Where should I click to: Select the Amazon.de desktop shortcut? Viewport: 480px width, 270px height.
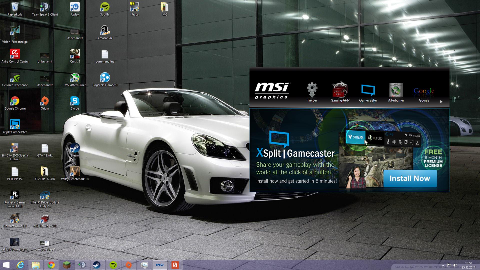[105, 33]
